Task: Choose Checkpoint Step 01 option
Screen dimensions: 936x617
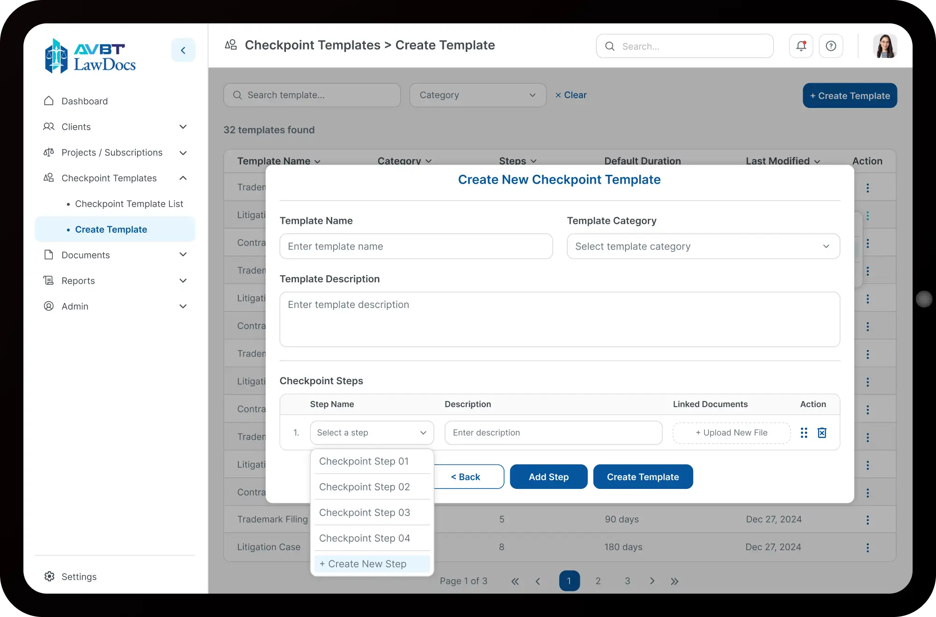Action: tap(372, 461)
